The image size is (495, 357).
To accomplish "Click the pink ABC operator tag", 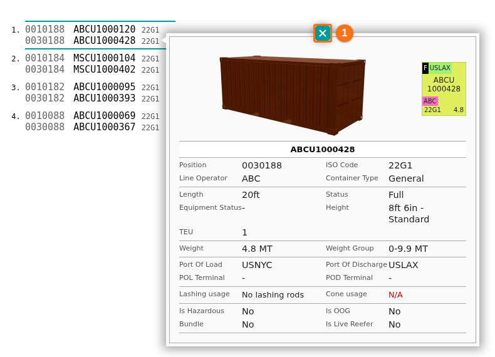I will [x=430, y=101].
